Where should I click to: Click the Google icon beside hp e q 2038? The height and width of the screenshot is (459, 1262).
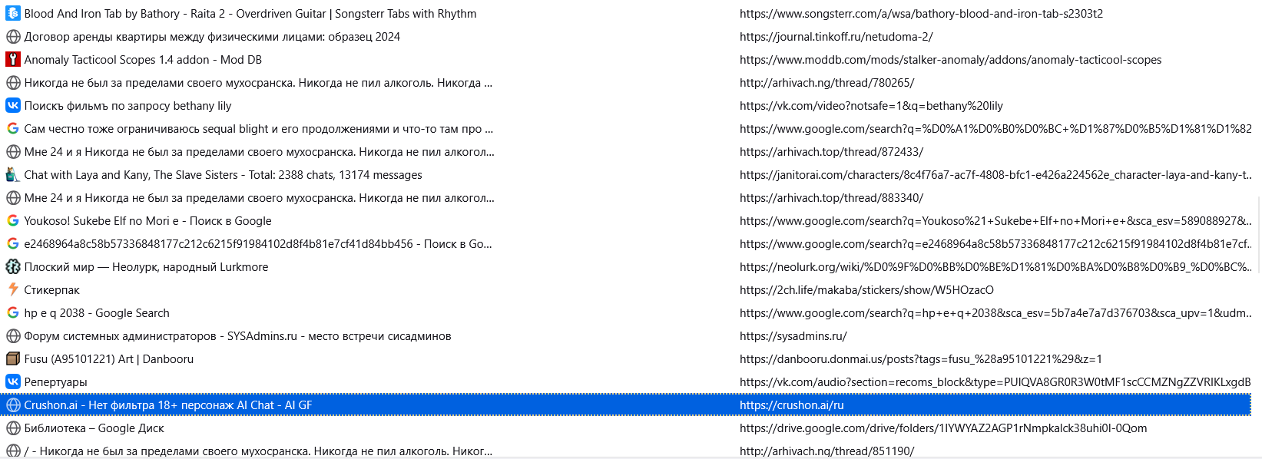(13, 313)
